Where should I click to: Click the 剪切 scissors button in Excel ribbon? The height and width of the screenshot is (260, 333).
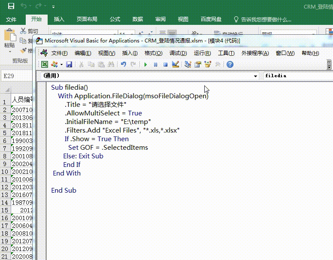pos(29,31)
